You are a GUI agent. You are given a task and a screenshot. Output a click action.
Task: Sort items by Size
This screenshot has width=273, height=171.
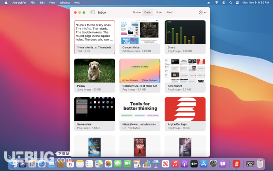pyautogui.click(x=159, y=12)
